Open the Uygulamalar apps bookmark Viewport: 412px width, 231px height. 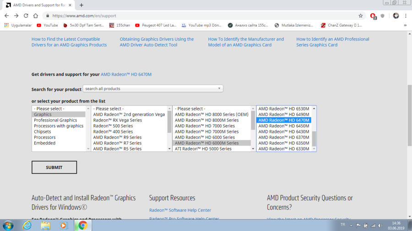18,25
